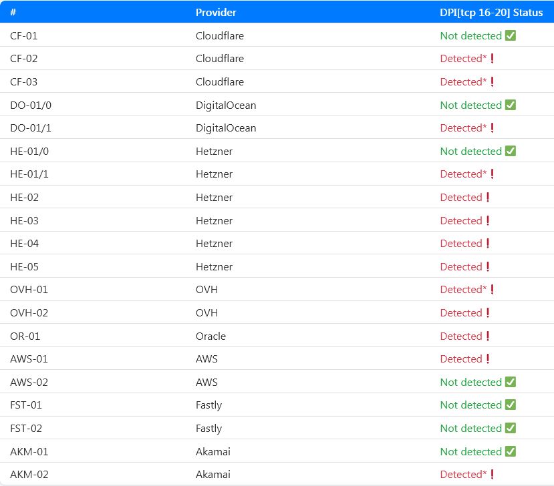This screenshot has height=486, width=554.
Task: Click the red exclamation icon for HE-02
Action: click(x=488, y=198)
